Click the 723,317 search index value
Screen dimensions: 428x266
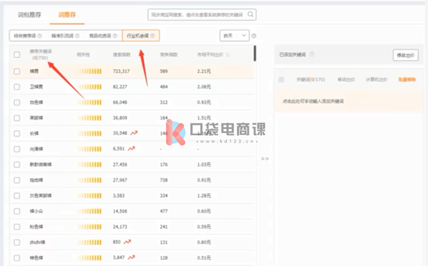click(121, 71)
